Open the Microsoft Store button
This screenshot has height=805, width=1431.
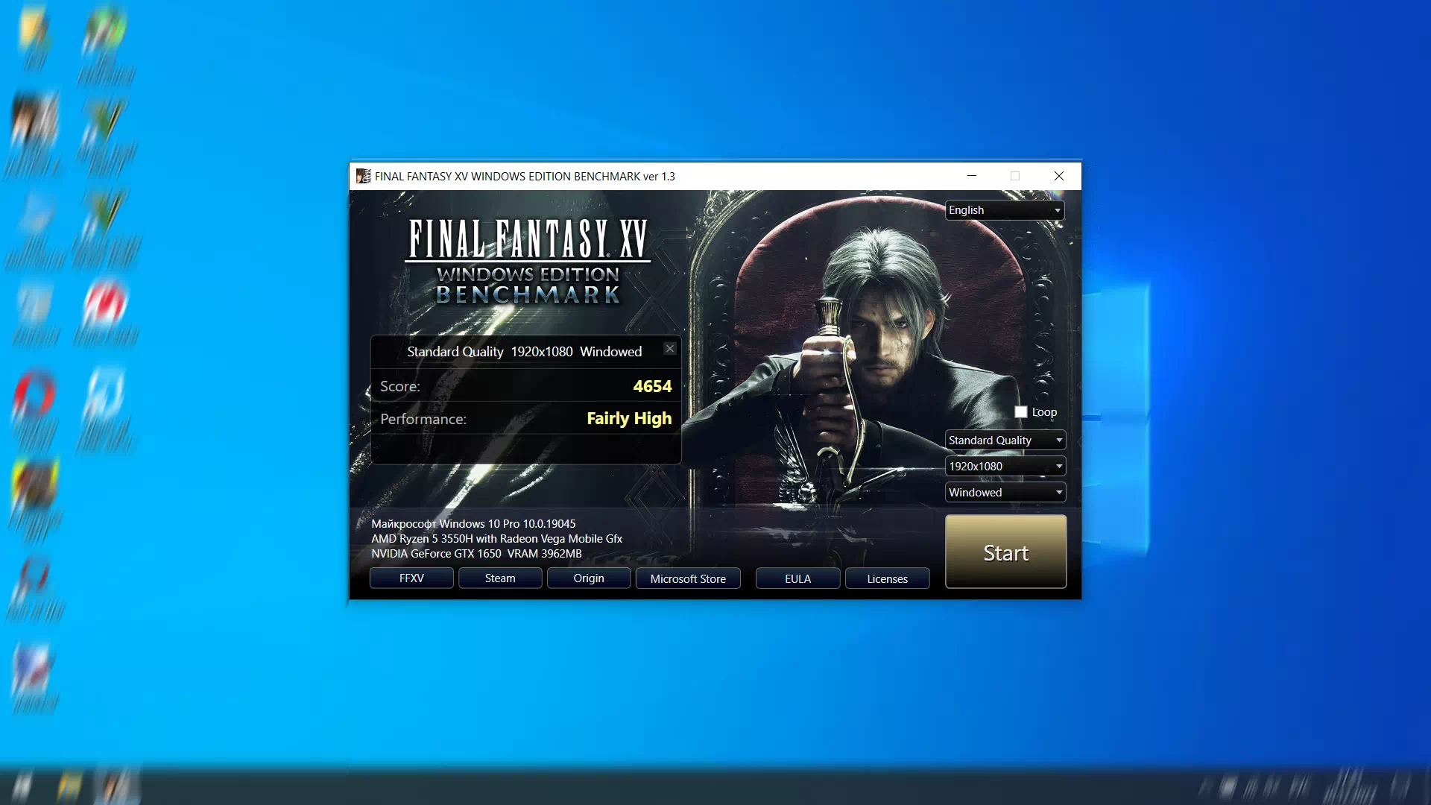click(687, 578)
